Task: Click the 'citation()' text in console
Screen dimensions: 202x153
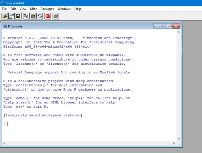Action: pyautogui.click(x=16, y=89)
